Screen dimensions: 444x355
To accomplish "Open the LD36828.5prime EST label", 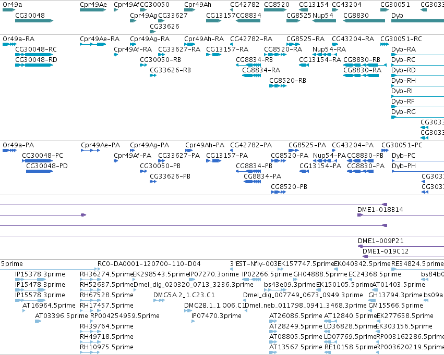I will [x=350, y=326].
